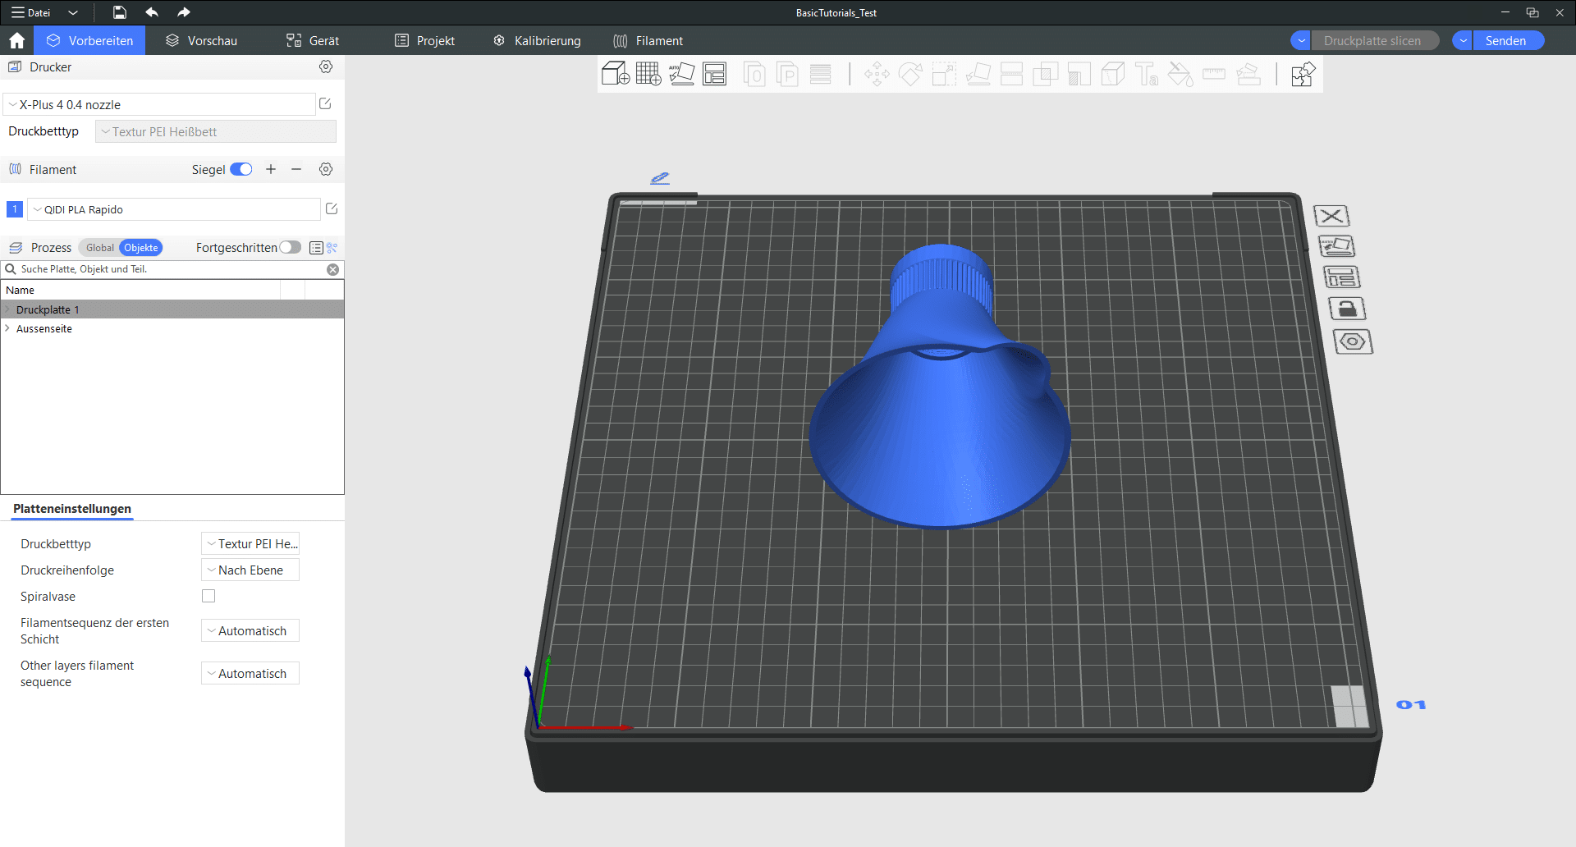Select the Global process button
This screenshot has width=1576, height=847.
pos(99,248)
